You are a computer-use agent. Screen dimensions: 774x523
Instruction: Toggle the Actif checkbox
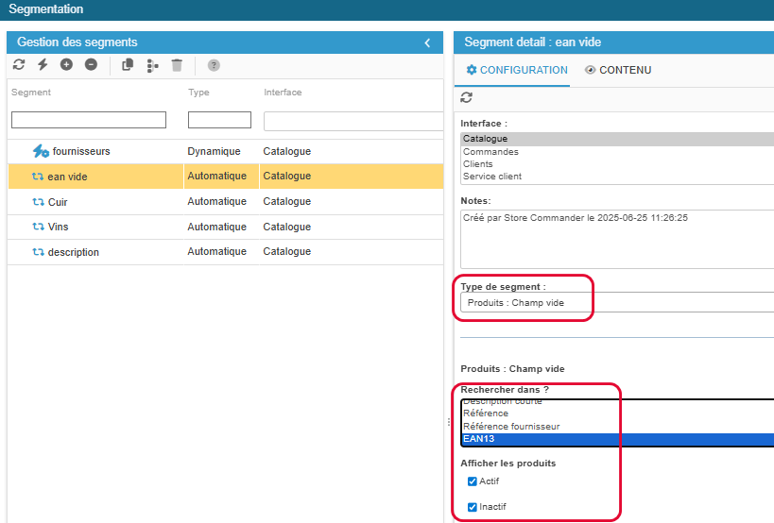pos(473,481)
